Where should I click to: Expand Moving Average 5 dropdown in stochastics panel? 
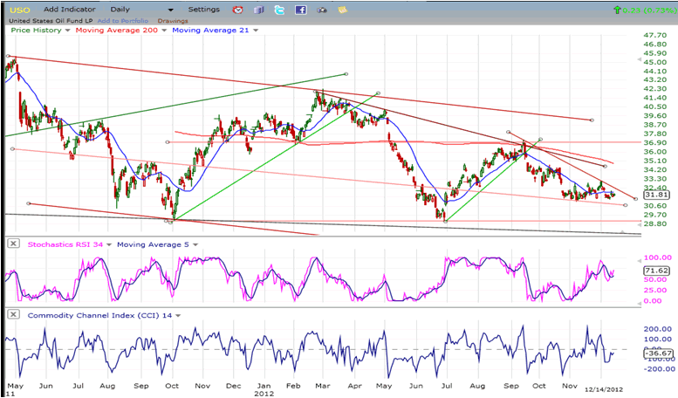(195, 244)
